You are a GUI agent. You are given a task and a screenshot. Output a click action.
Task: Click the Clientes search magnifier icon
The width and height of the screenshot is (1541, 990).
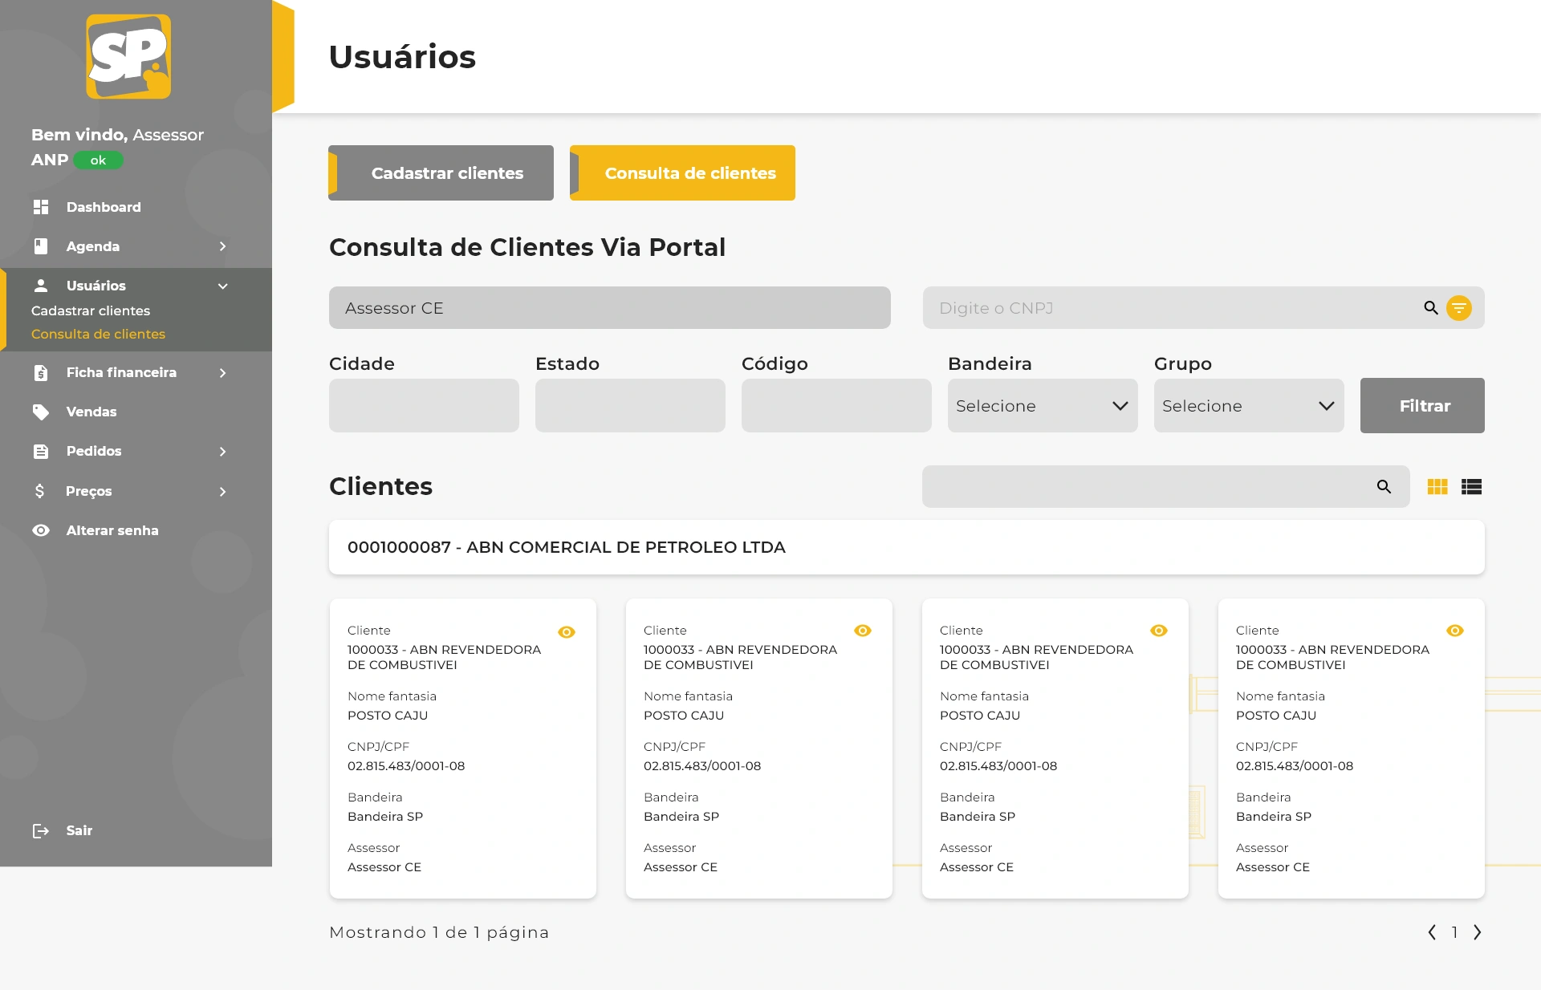click(1384, 487)
